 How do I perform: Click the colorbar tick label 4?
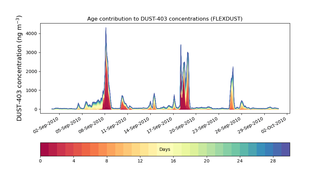[74, 161]
